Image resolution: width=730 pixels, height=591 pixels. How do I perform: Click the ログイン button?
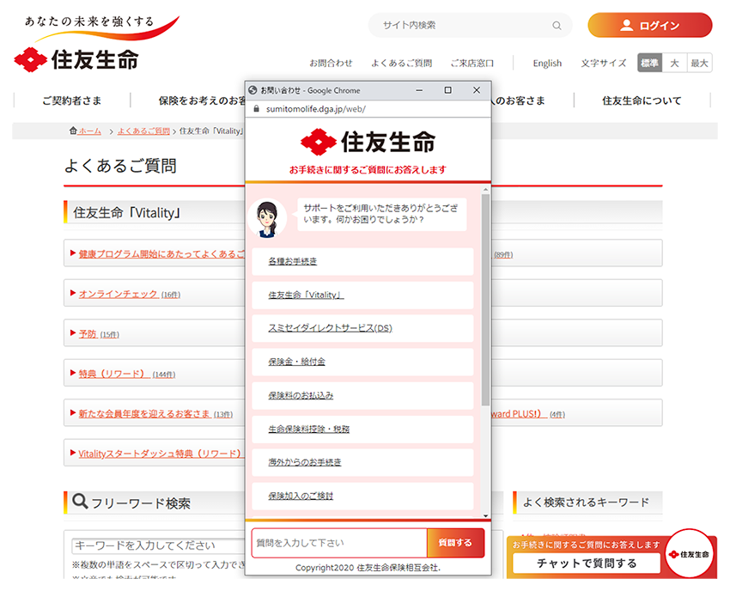[x=650, y=25]
